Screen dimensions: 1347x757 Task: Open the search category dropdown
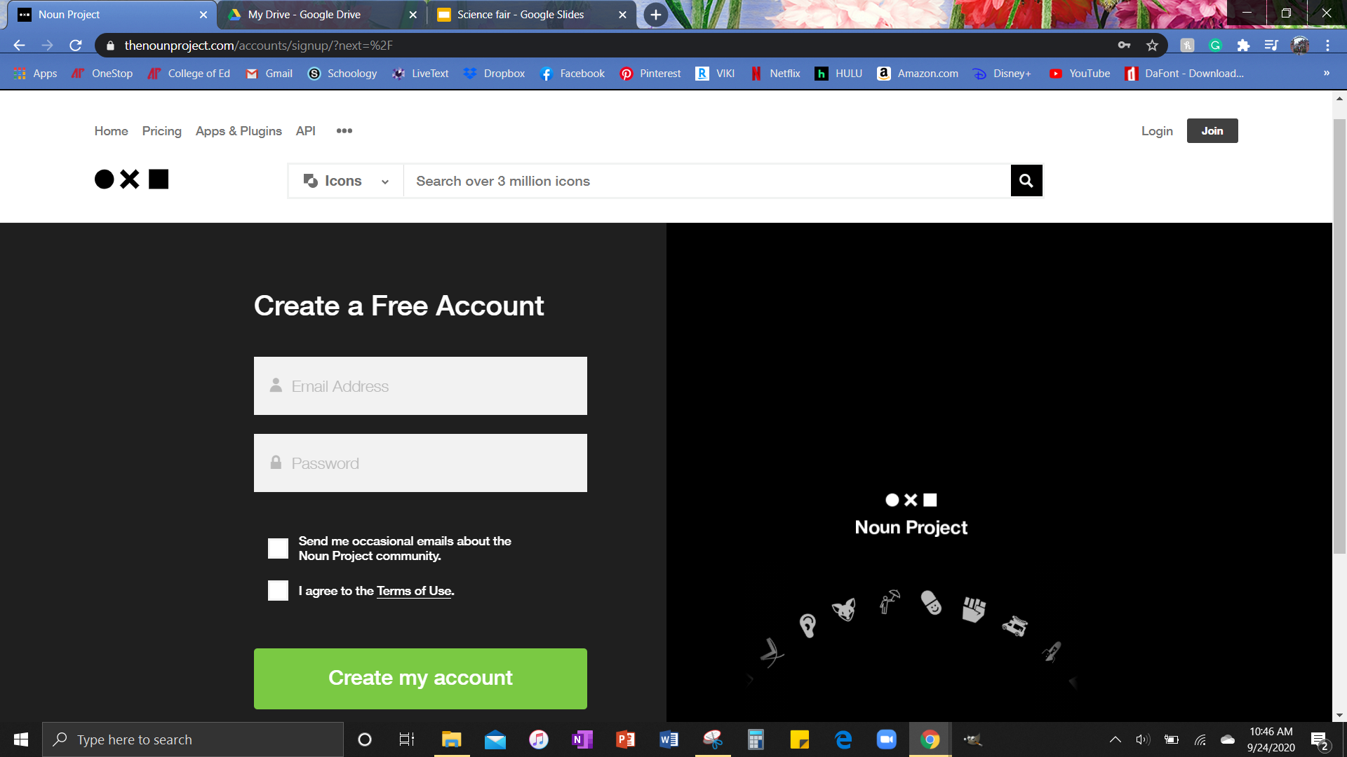384,181
